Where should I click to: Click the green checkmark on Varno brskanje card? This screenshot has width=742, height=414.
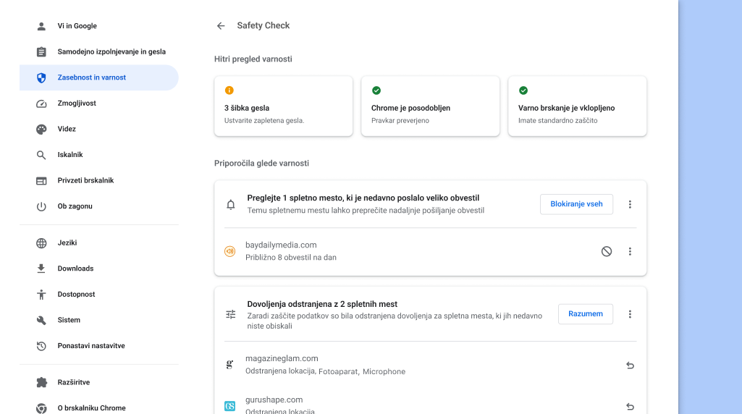click(523, 90)
